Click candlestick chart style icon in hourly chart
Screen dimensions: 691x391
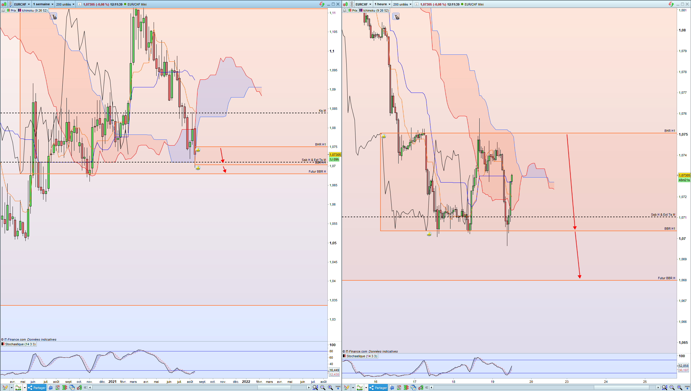(x=345, y=4)
